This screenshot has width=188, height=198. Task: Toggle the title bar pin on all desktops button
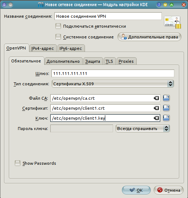pos(11,5)
